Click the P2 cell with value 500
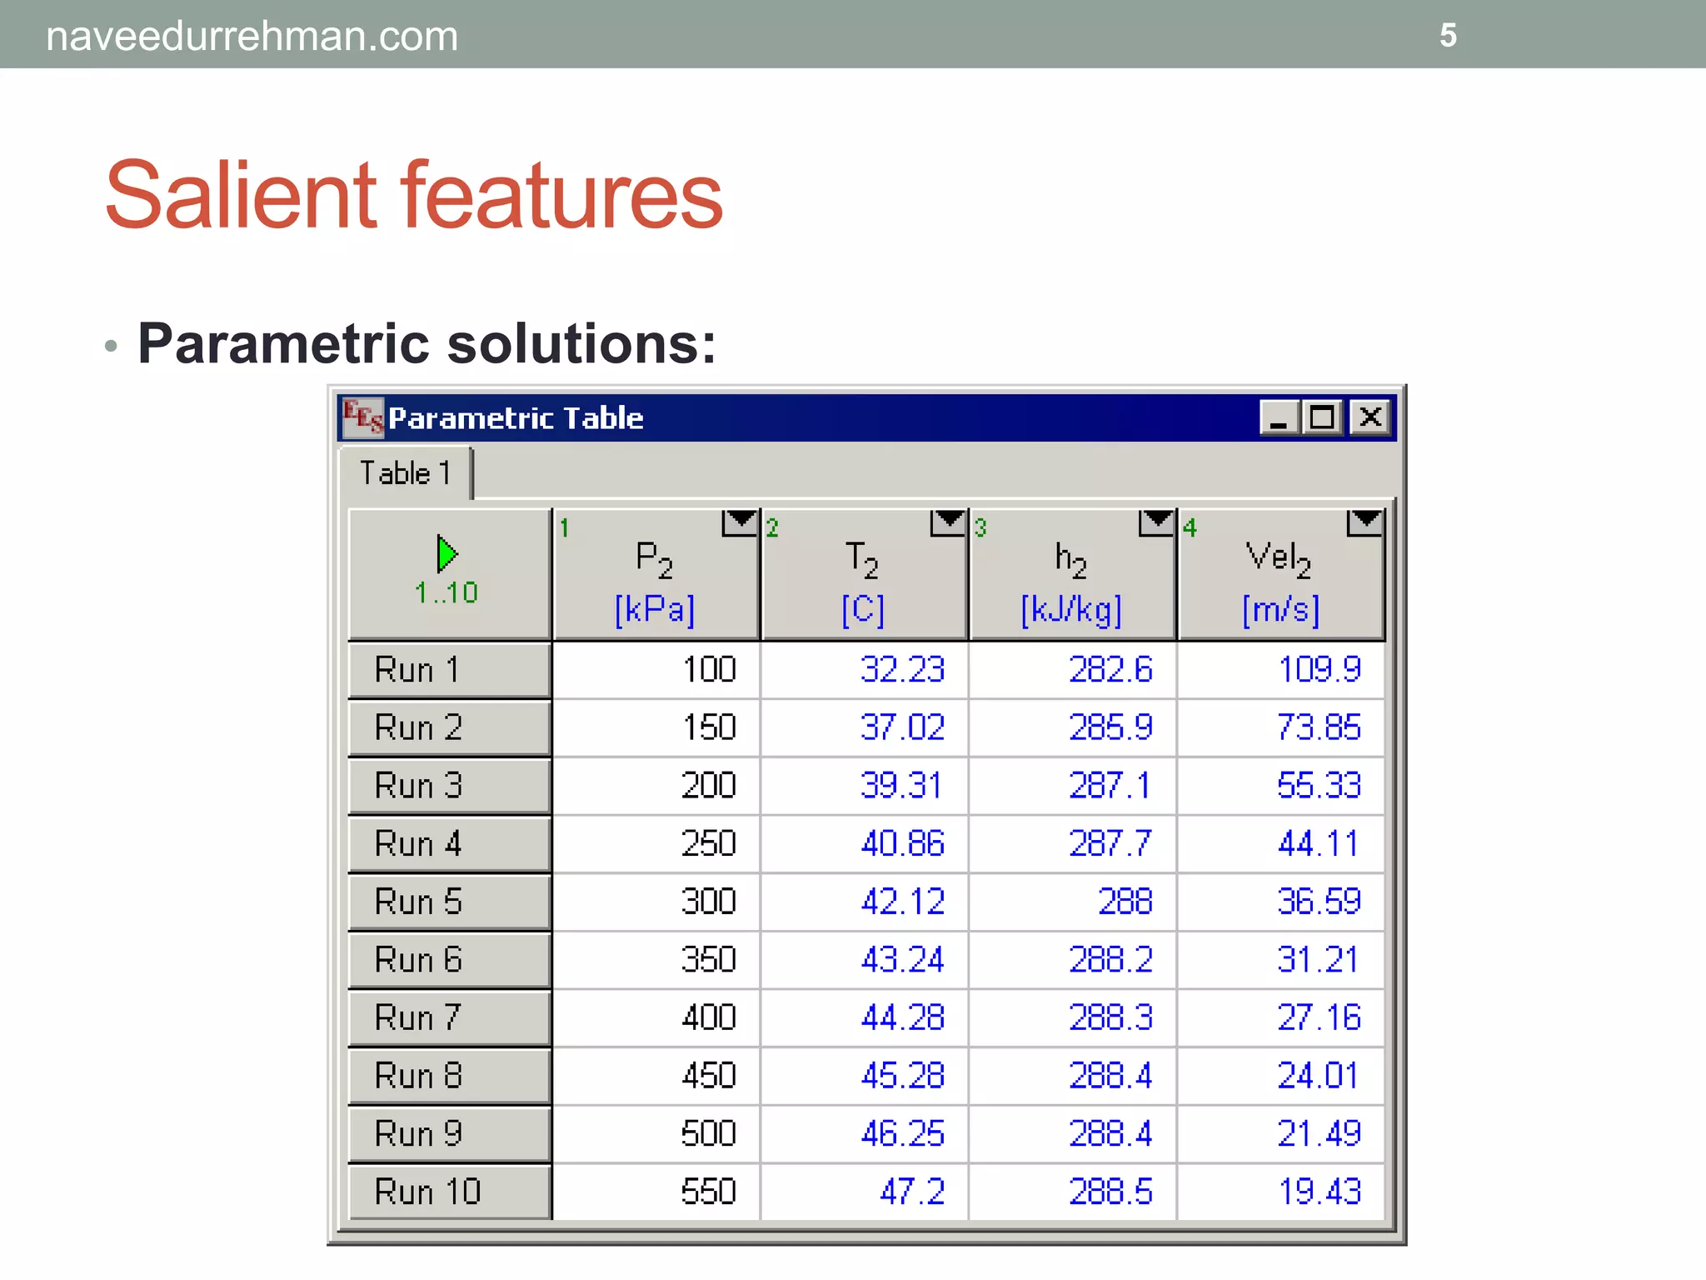1706x1280 pixels. pos(656,1133)
